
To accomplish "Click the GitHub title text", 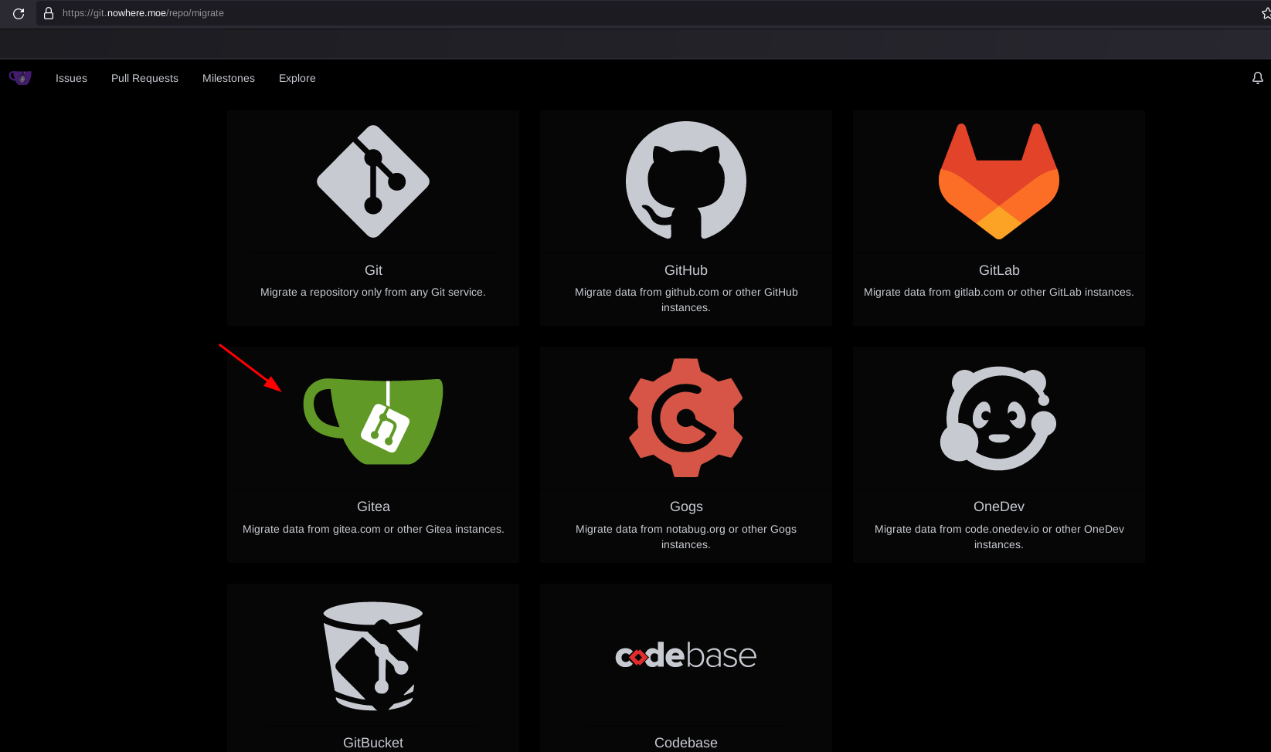I will tap(685, 270).
